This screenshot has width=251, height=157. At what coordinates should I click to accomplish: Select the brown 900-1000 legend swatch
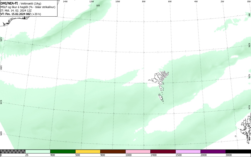point(113,151)
